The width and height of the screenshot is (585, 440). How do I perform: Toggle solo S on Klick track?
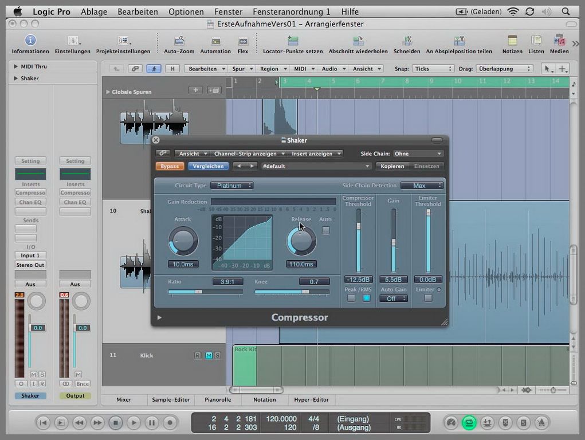(x=218, y=355)
